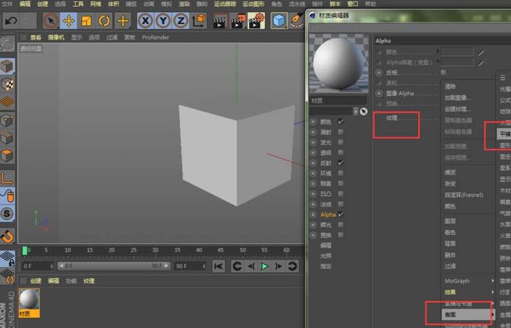Click the spline Pen tool icon
This screenshot has height=328, width=511.
point(297,21)
